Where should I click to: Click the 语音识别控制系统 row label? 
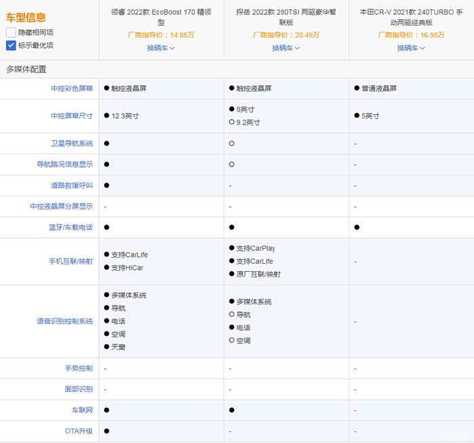(x=65, y=321)
